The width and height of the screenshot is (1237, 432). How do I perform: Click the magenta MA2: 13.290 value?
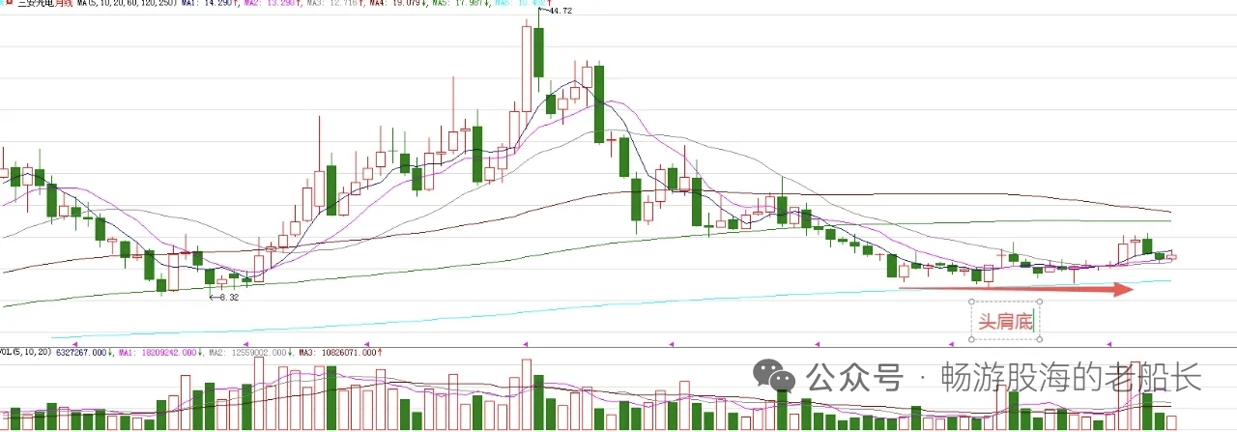tap(273, 4)
